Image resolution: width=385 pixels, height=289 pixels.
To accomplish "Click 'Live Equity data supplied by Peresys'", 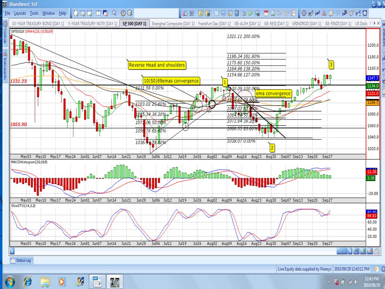I will (304, 269).
